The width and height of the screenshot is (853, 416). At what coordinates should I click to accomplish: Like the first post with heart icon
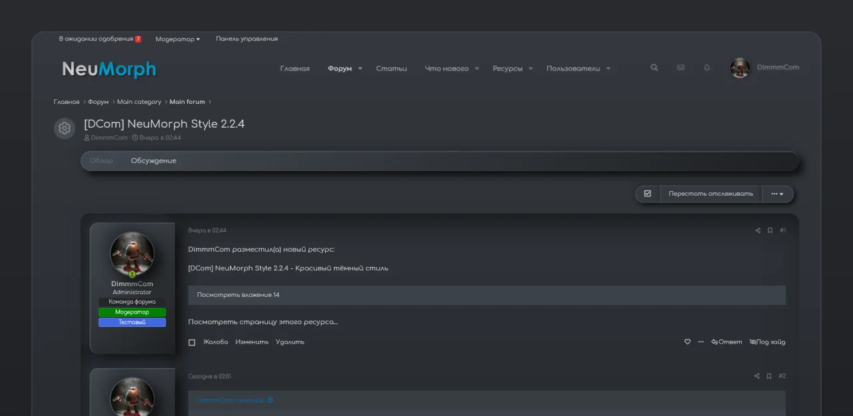coord(688,342)
